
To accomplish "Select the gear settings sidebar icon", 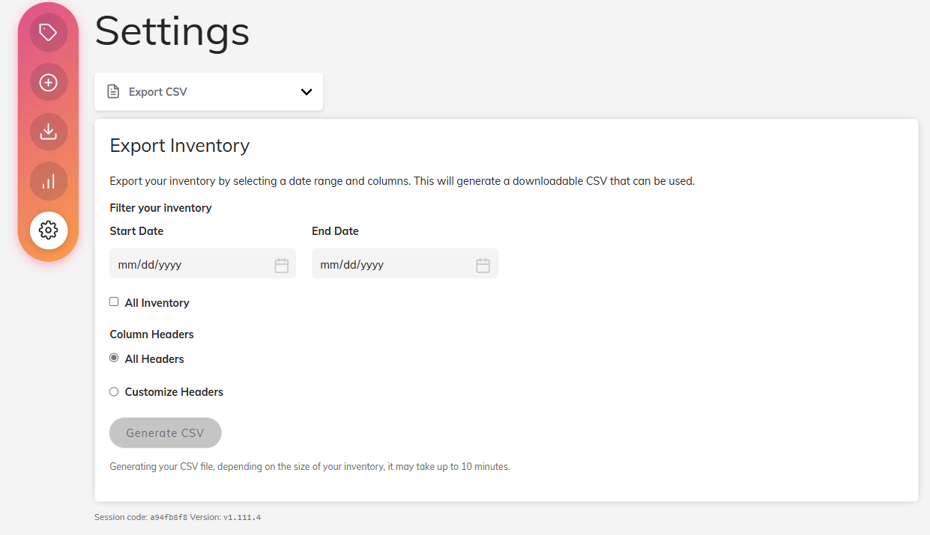I will [x=49, y=230].
